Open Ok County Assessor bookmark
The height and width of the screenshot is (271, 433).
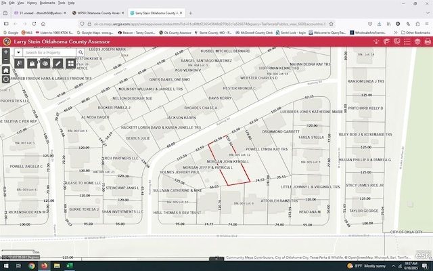[175, 33]
